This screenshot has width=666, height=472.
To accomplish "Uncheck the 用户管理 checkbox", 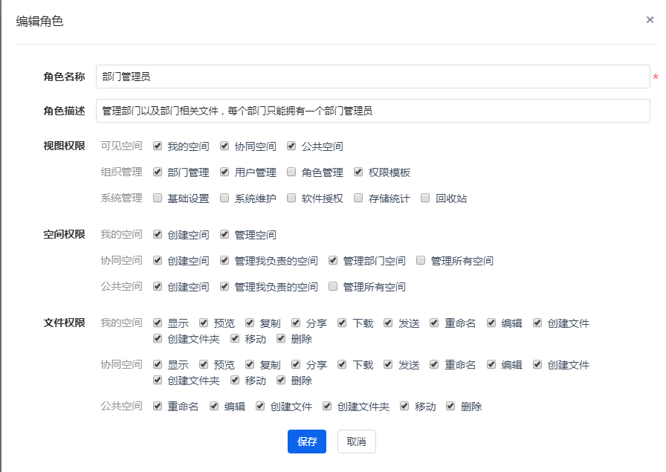I will pos(224,172).
